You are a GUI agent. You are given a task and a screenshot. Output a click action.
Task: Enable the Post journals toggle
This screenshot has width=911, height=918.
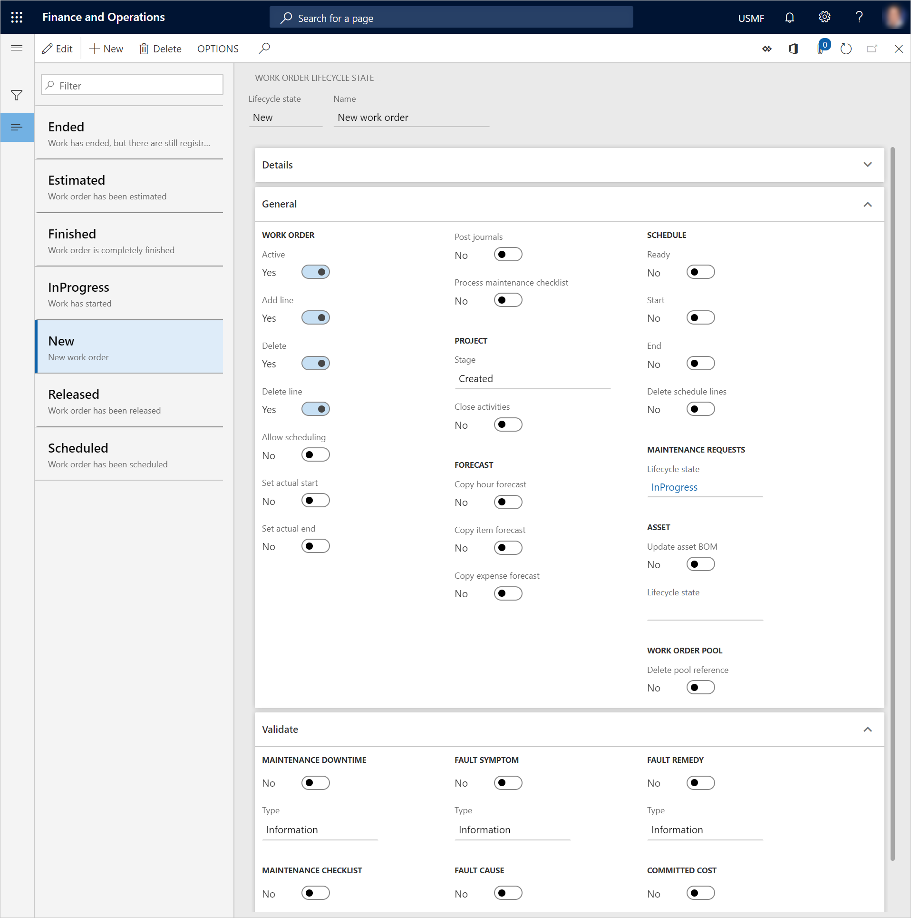(x=508, y=254)
